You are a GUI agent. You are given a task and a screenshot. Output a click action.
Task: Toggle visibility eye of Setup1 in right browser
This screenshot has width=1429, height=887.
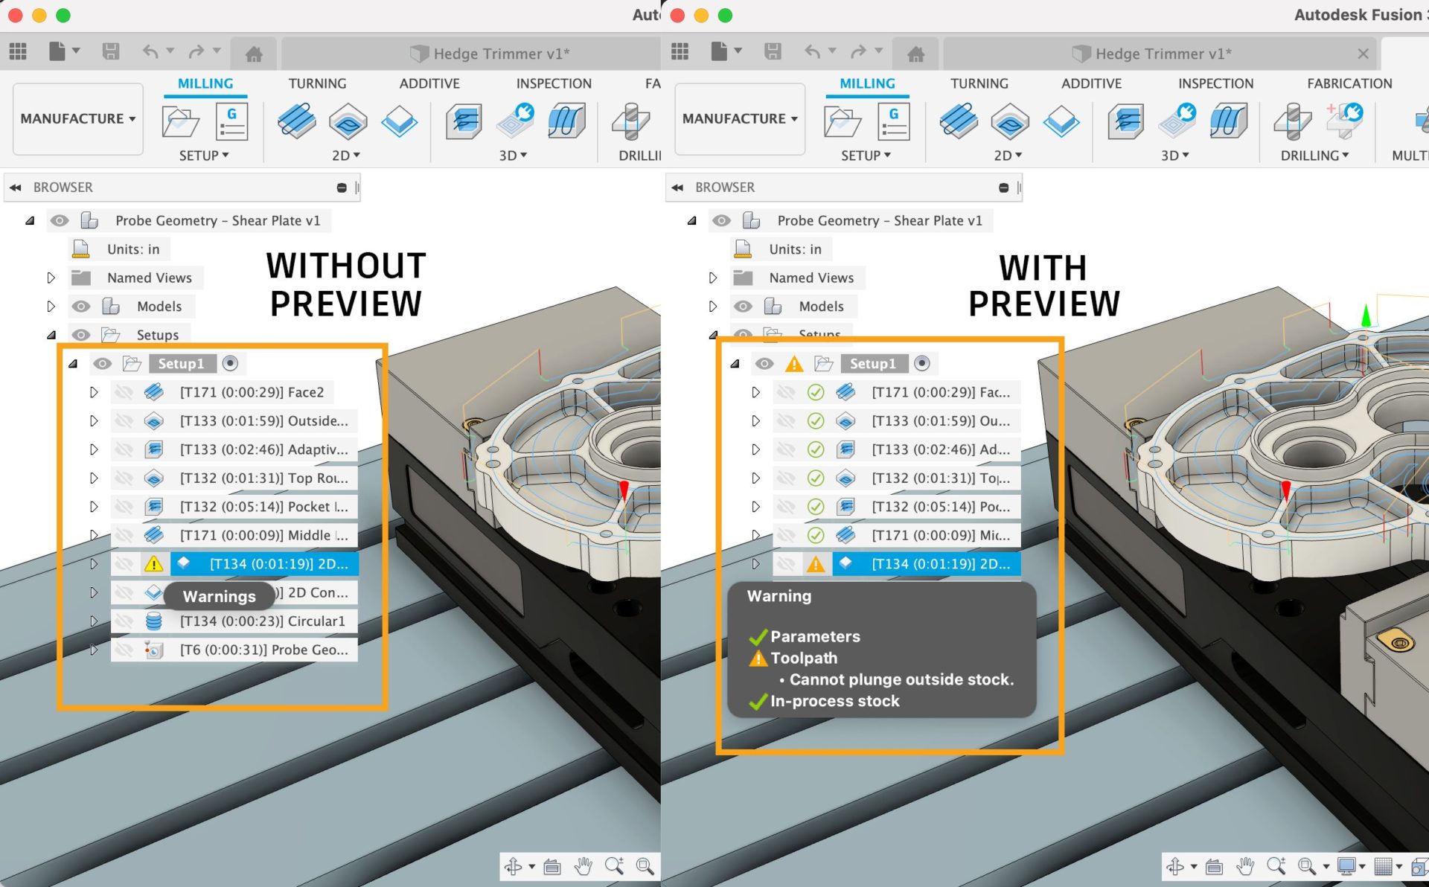click(x=764, y=364)
